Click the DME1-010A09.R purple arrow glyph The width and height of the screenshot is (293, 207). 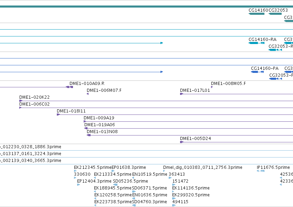[x=69, y=87]
